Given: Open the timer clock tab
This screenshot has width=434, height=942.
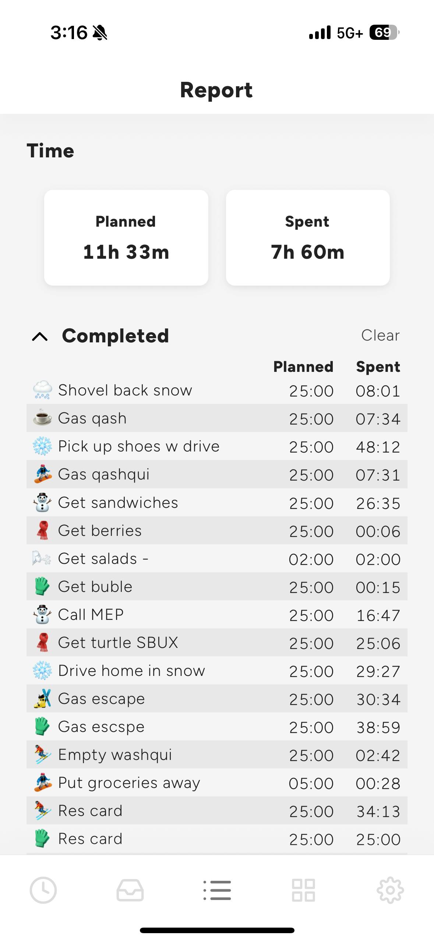Looking at the screenshot, I should point(43,890).
